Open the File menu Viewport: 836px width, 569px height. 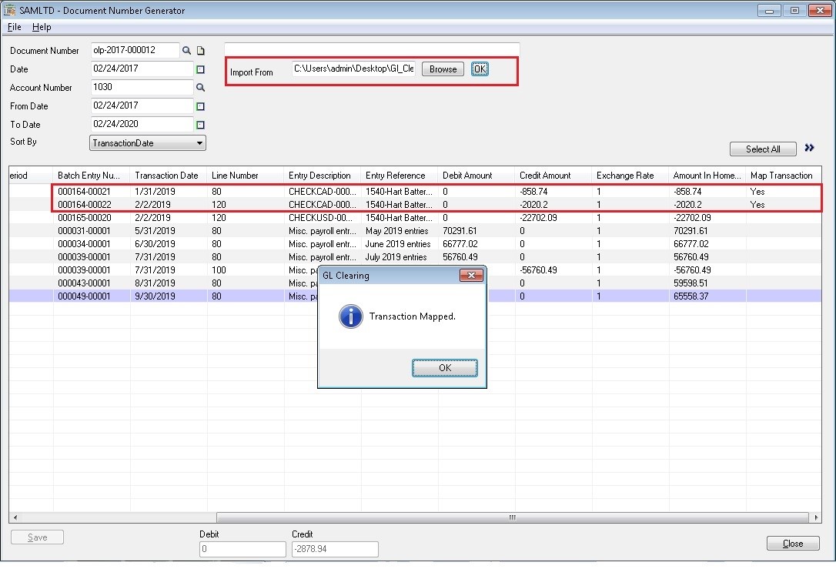click(14, 27)
